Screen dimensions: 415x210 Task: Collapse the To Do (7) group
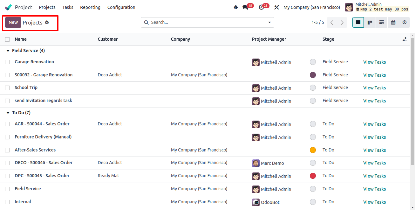coord(18,113)
